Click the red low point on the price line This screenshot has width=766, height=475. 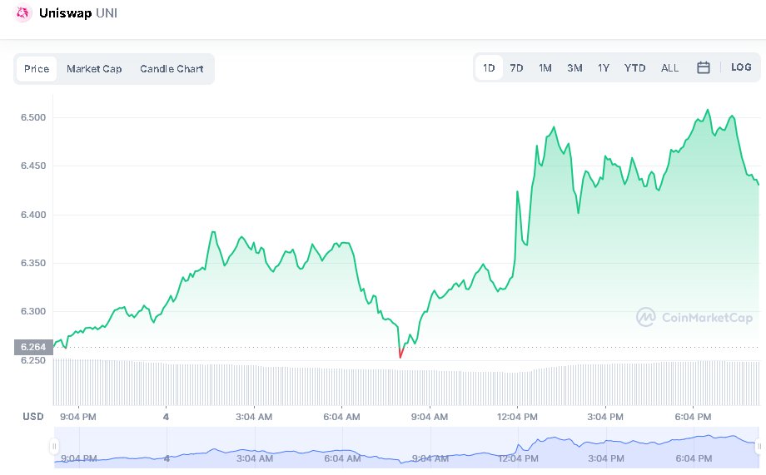coord(400,354)
